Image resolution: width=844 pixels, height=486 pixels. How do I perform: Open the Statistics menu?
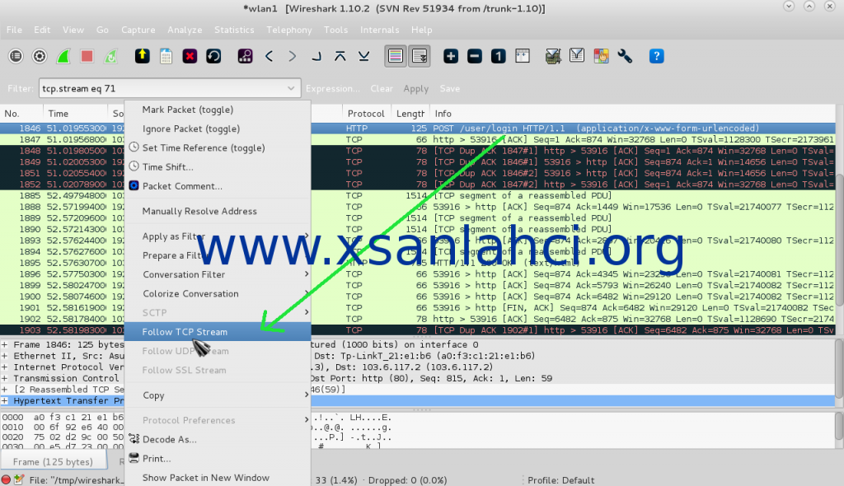[234, 30]
